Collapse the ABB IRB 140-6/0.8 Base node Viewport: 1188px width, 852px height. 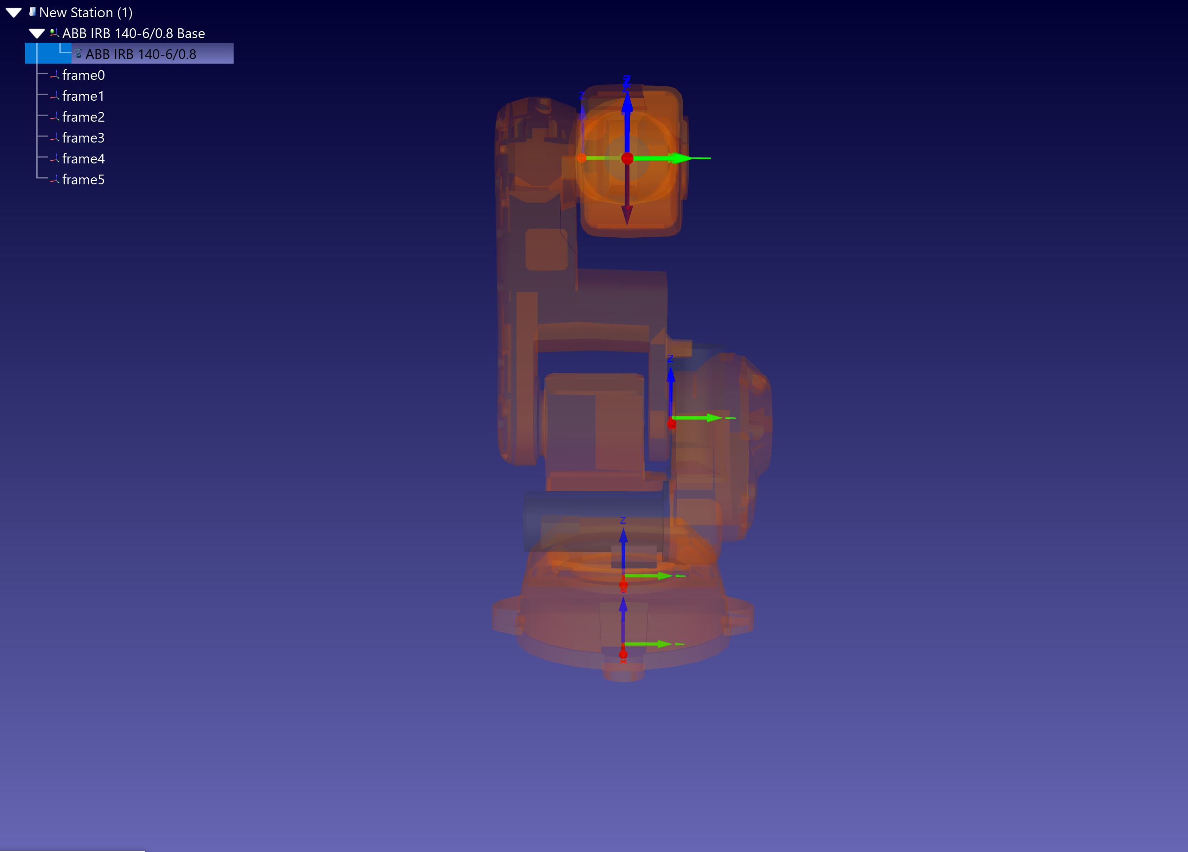coord(37,33)
